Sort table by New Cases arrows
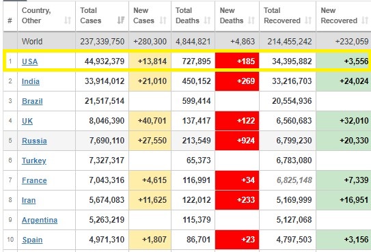This screenshot has width=371, height=252. coord(163,20)
